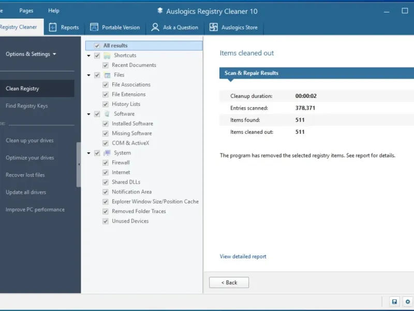Click the Ask a Question person icon

[155, 27]
